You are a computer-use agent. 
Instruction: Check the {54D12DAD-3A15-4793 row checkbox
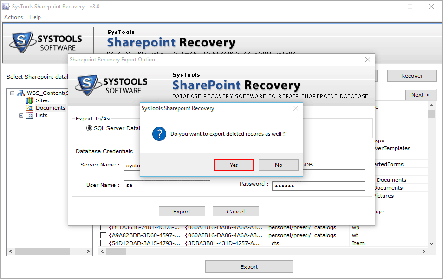click(104, 243)
